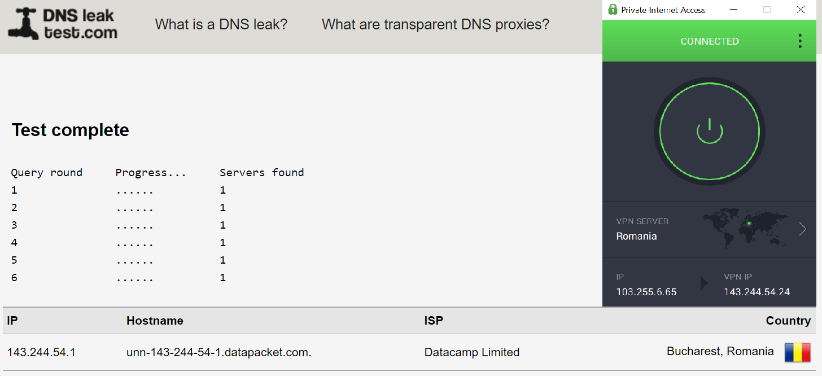
Task: Click the Romania flag icon
Action: [797, 352]
